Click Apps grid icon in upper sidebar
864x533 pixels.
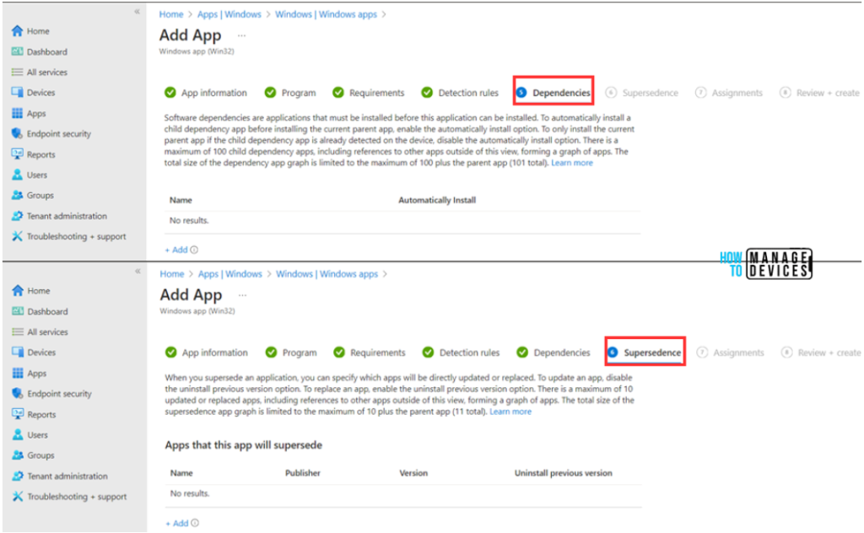pos(17,113)
